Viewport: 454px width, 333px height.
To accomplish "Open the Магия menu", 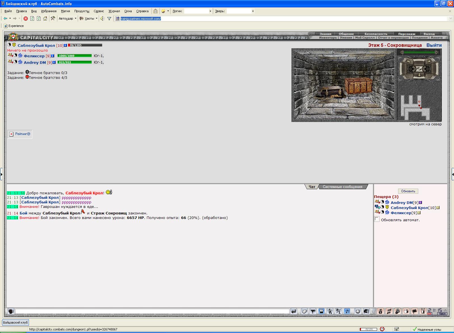I will coord(65,11).
